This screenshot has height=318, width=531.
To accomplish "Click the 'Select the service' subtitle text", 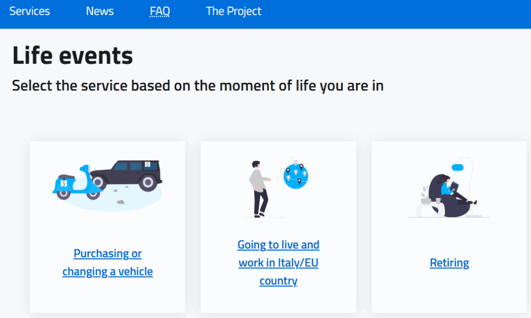I will pos(198,85).
